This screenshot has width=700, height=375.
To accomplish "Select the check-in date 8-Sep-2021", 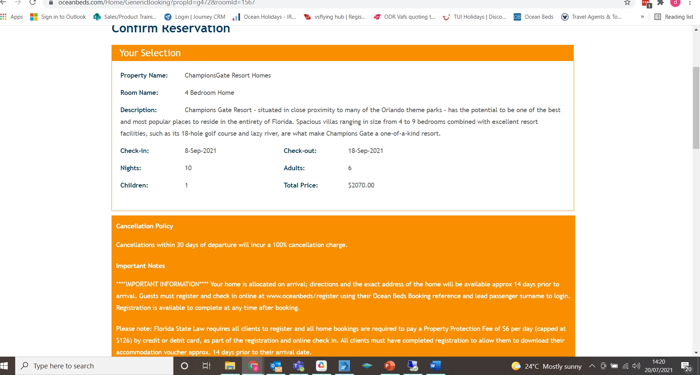I will click(200, 151).
